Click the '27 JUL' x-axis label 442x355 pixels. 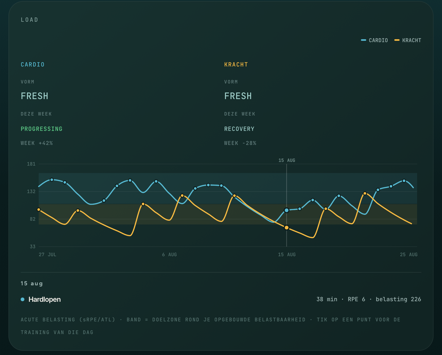point(47,255)
